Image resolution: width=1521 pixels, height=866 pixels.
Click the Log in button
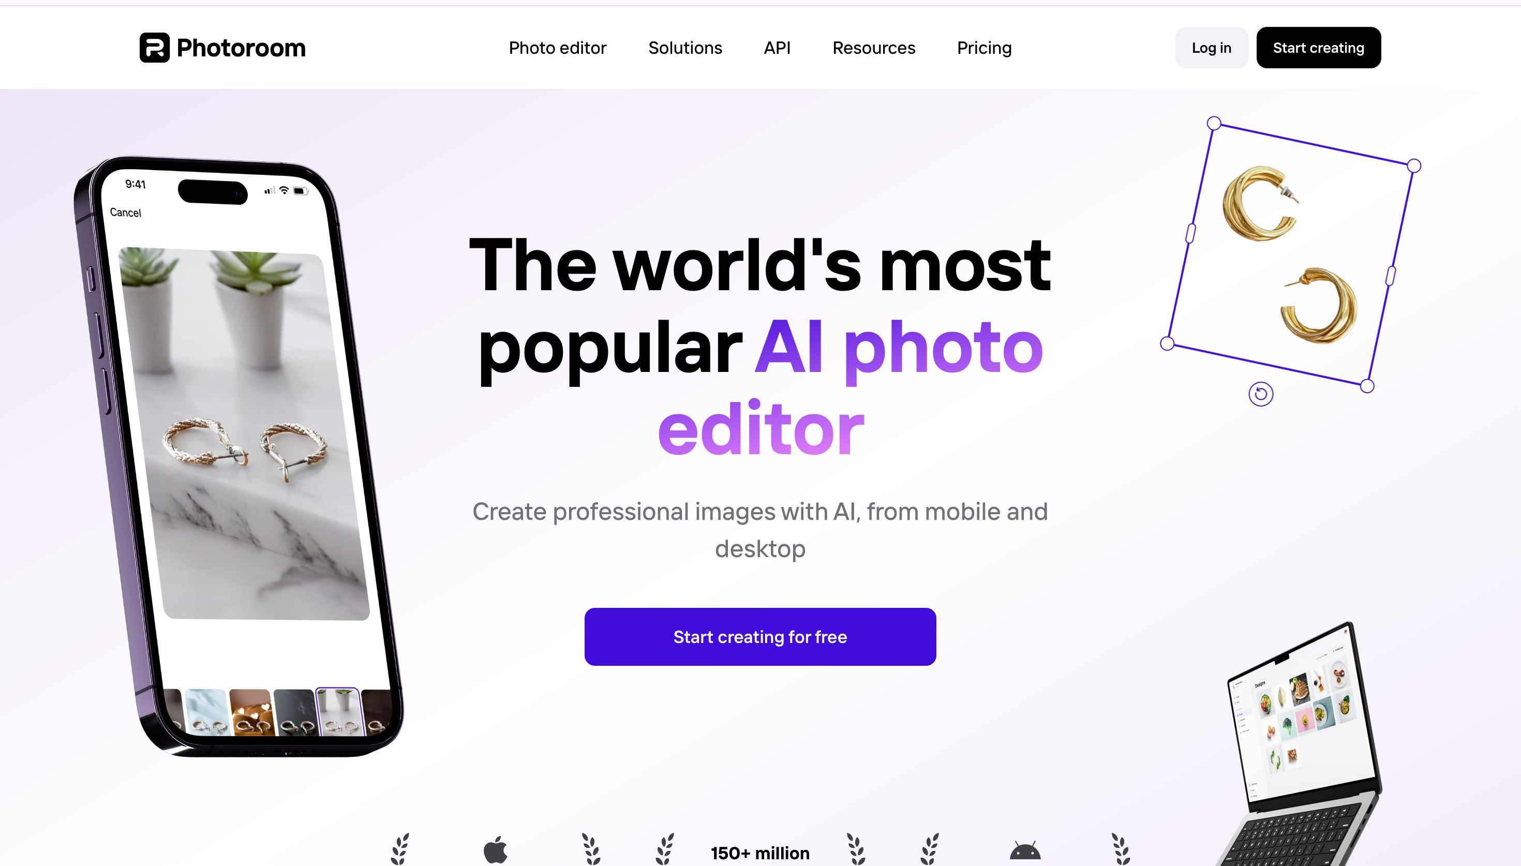pyautogui.click(x=1211, y=48)
